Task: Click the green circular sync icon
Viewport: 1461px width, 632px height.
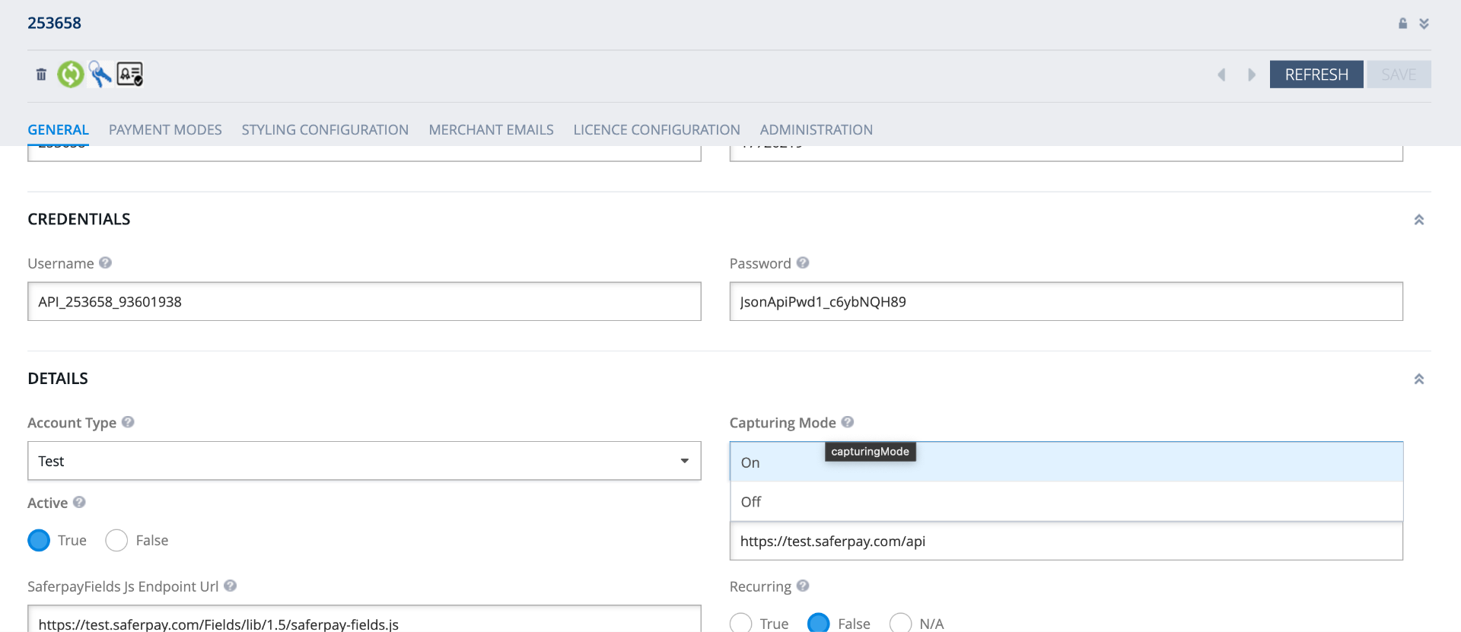Action: tap(71, 75)
